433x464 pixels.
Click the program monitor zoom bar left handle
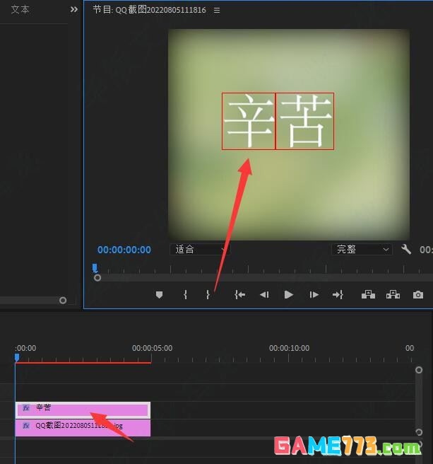pyautogui.click(x=97, y=278)
